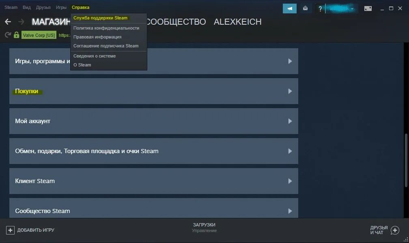
Task: Click the green padlock security icon
Action: (x=16, y=35)
